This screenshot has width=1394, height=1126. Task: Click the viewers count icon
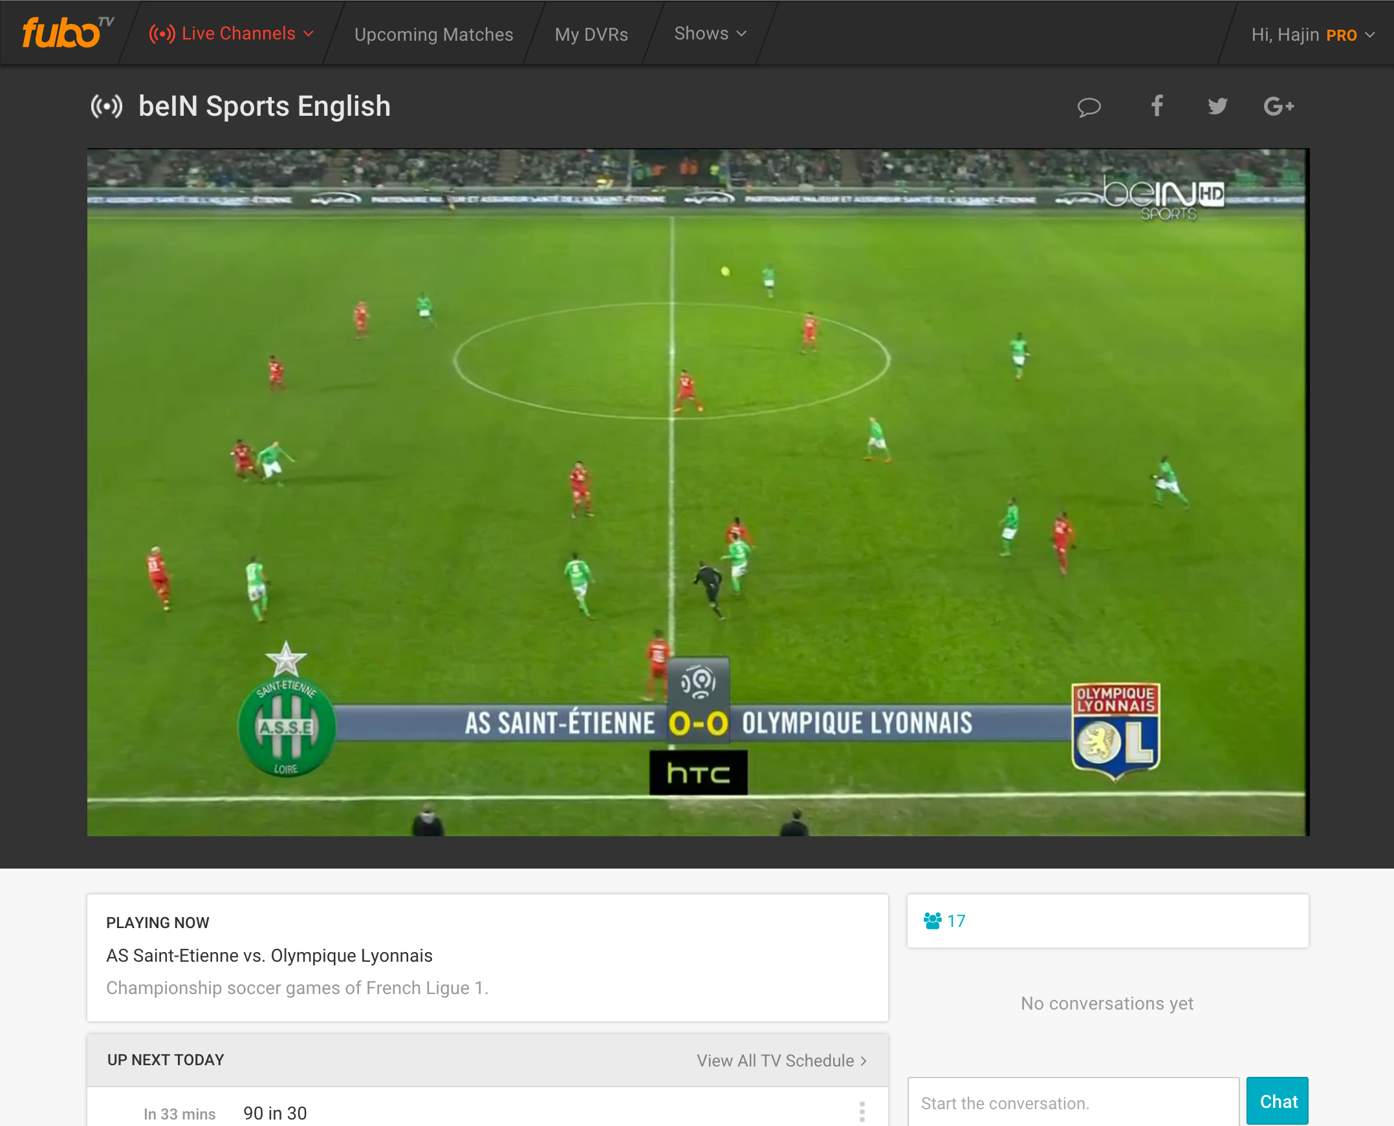932,921
